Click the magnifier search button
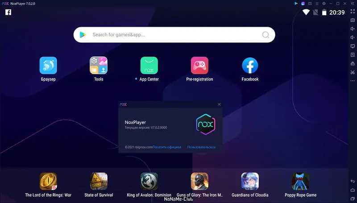357x203 pixels. (x=266, y=35)
